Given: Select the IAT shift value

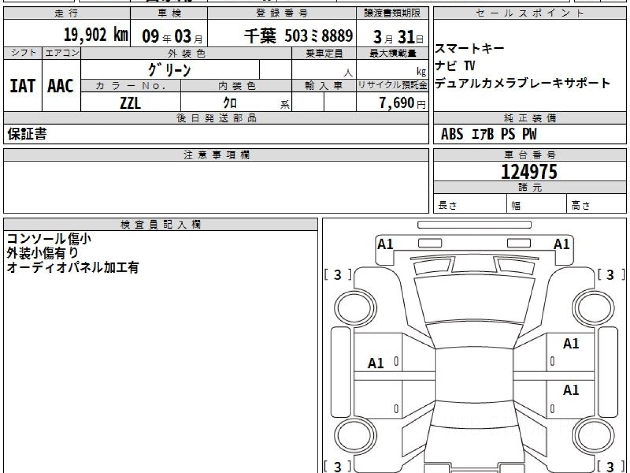Looking at the screenshot, I should pyautogui.click(x=23, y=86).
